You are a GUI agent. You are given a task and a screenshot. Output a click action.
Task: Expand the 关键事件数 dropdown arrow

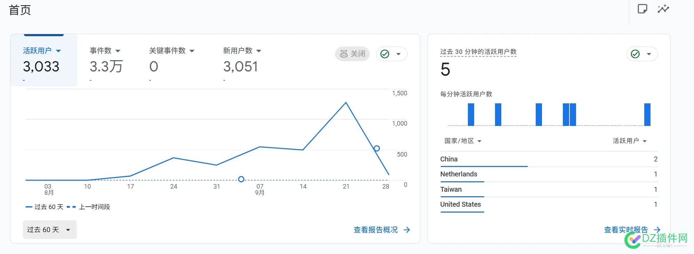pyautogui.click(x=192, y=51)
